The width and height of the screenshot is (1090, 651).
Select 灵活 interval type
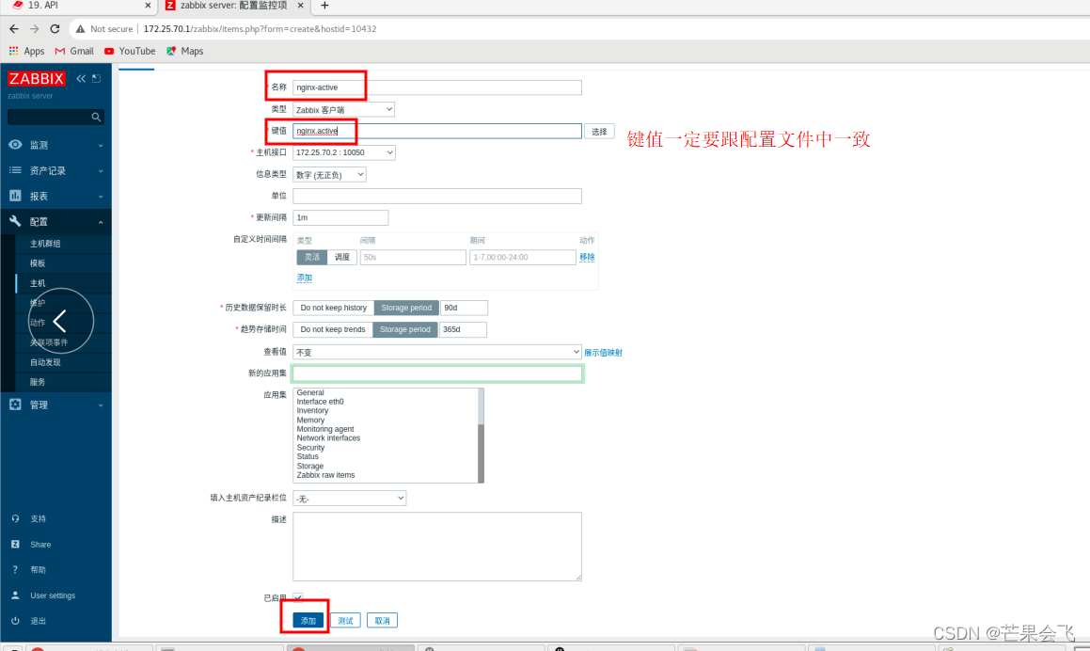312,258
